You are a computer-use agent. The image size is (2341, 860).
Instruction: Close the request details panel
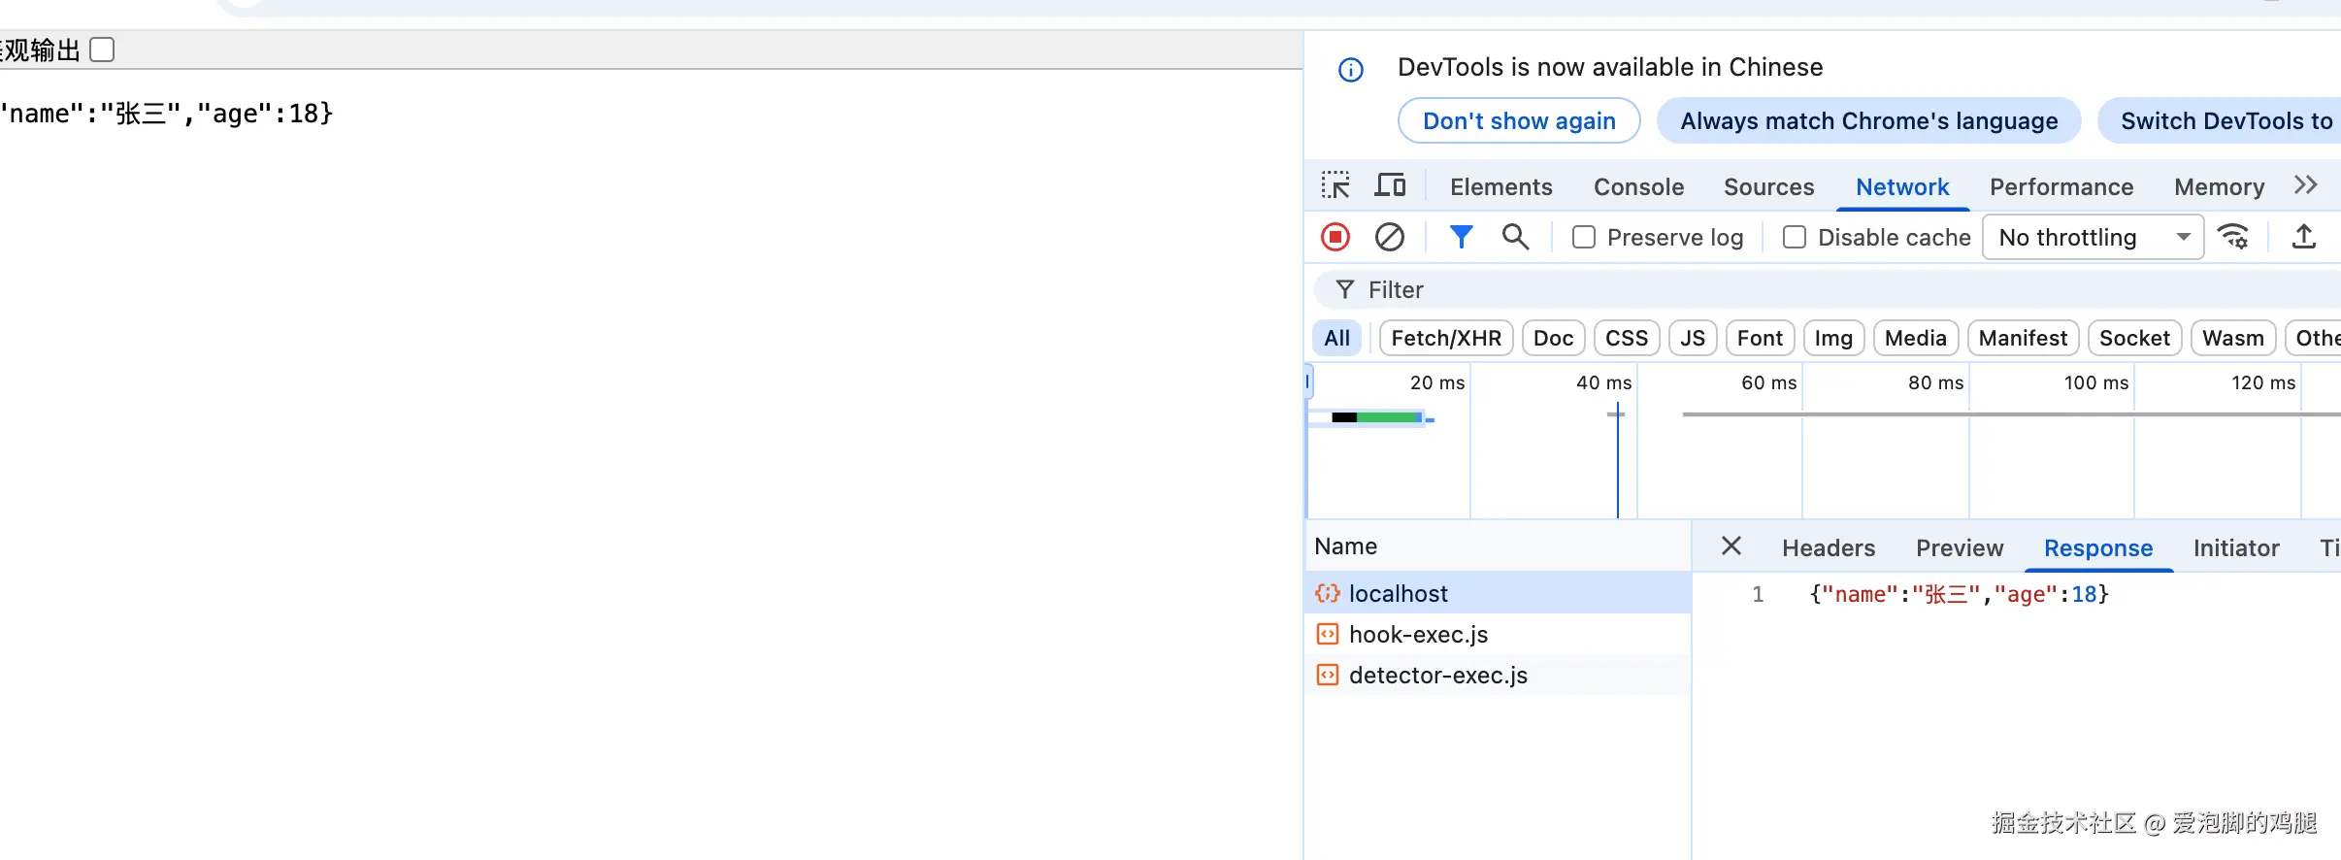pos(1731,546)
